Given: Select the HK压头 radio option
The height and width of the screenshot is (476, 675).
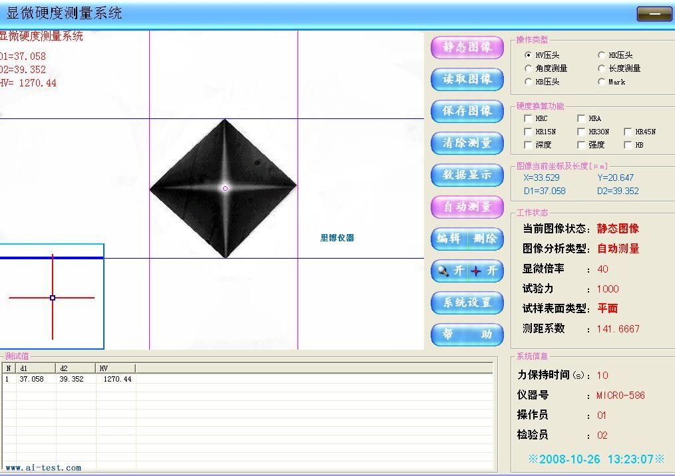Looking at the screenshot, I should 602,55.
